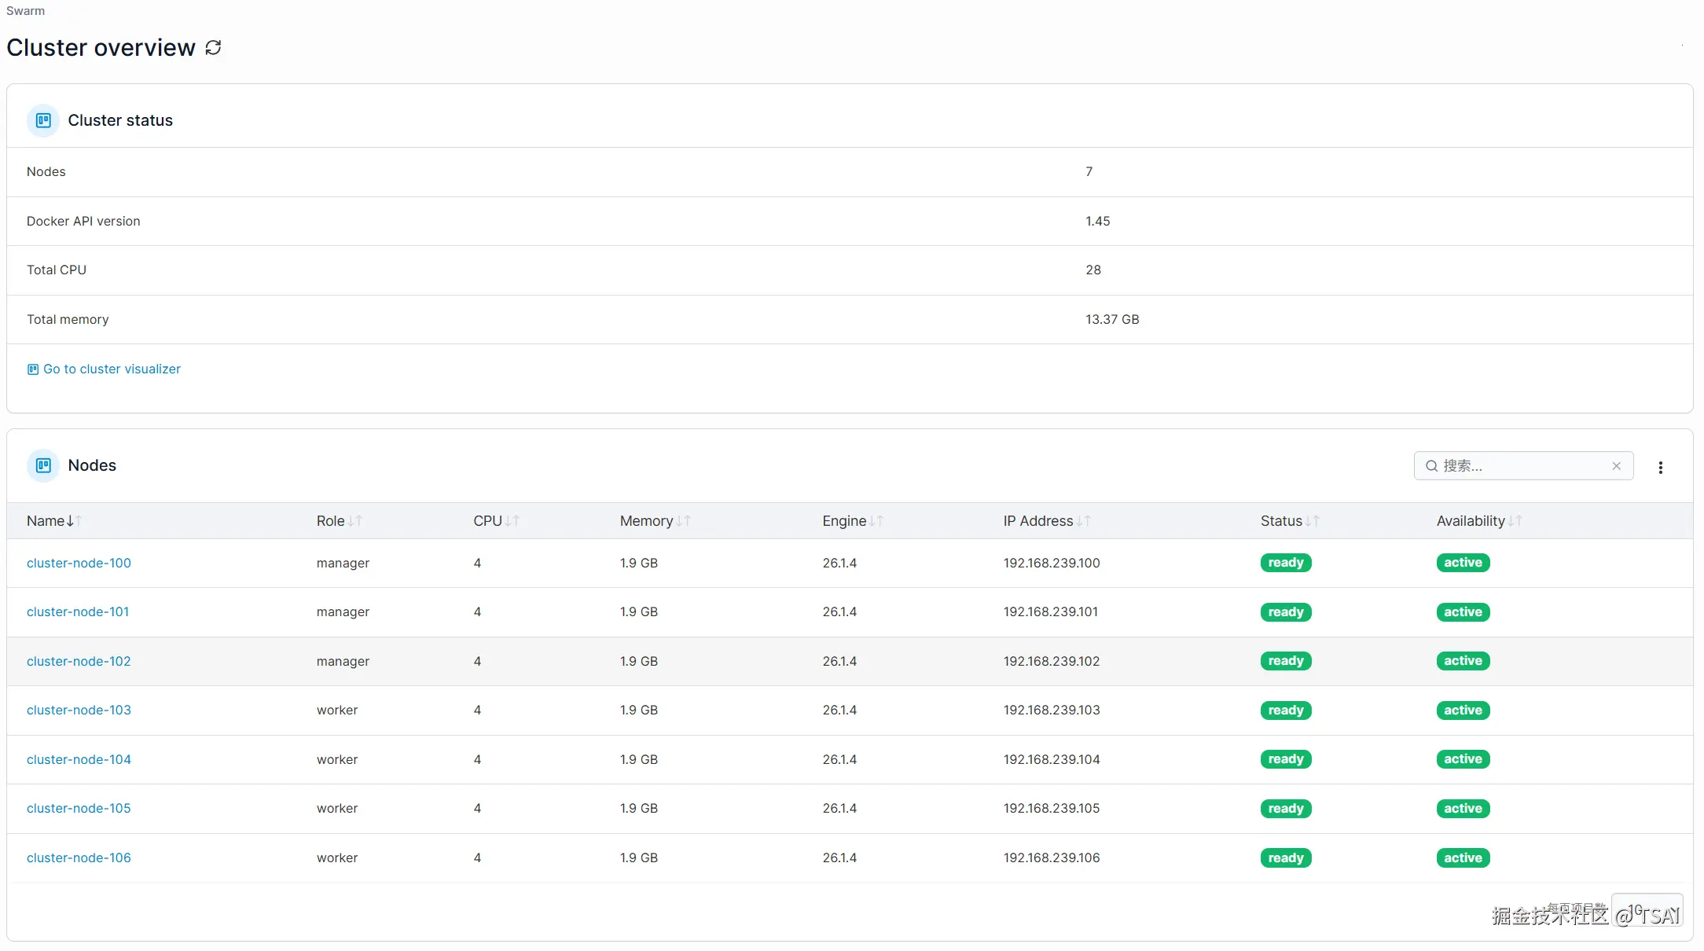Click the Cluster status panel icon

(x=43, y=120)
